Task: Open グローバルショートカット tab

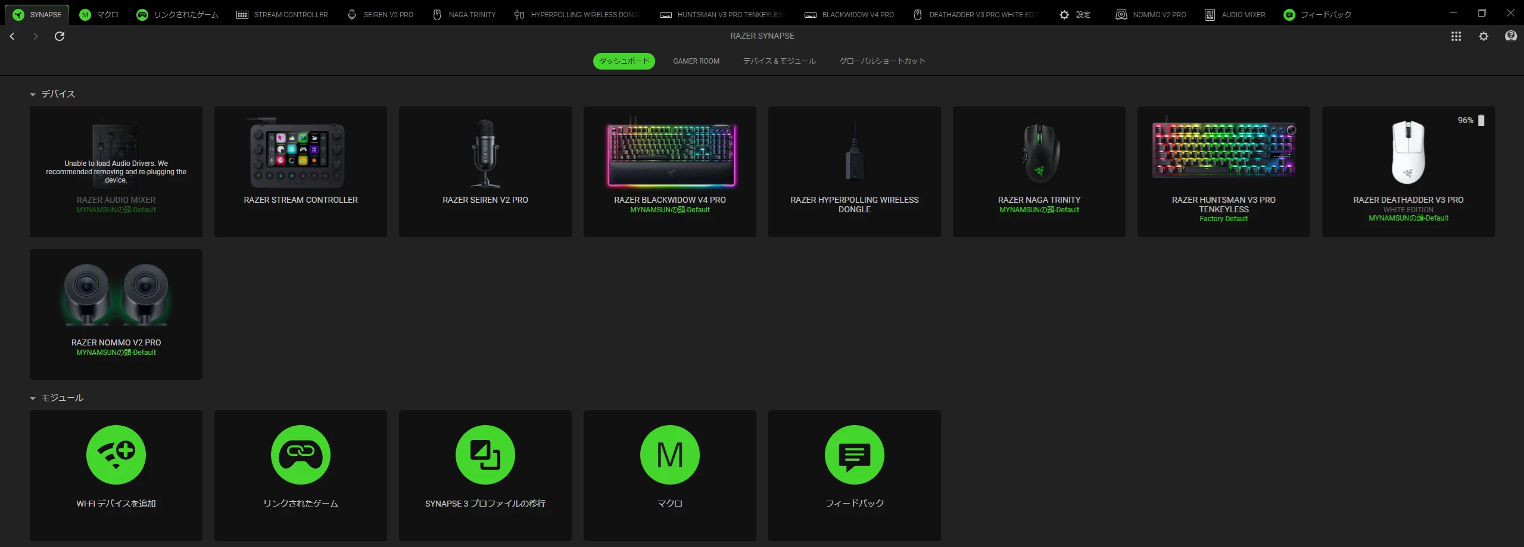Action: click(882, 61)
